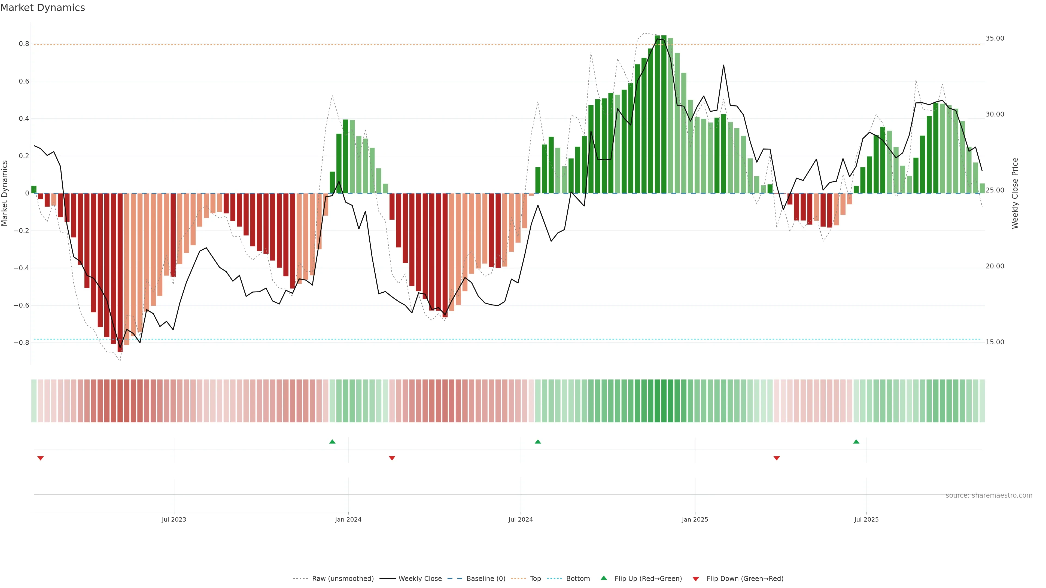Toggle the Weekly Close legend entry
The height and width of the screenshot is (588, 1046).
(x=420, y=579)
